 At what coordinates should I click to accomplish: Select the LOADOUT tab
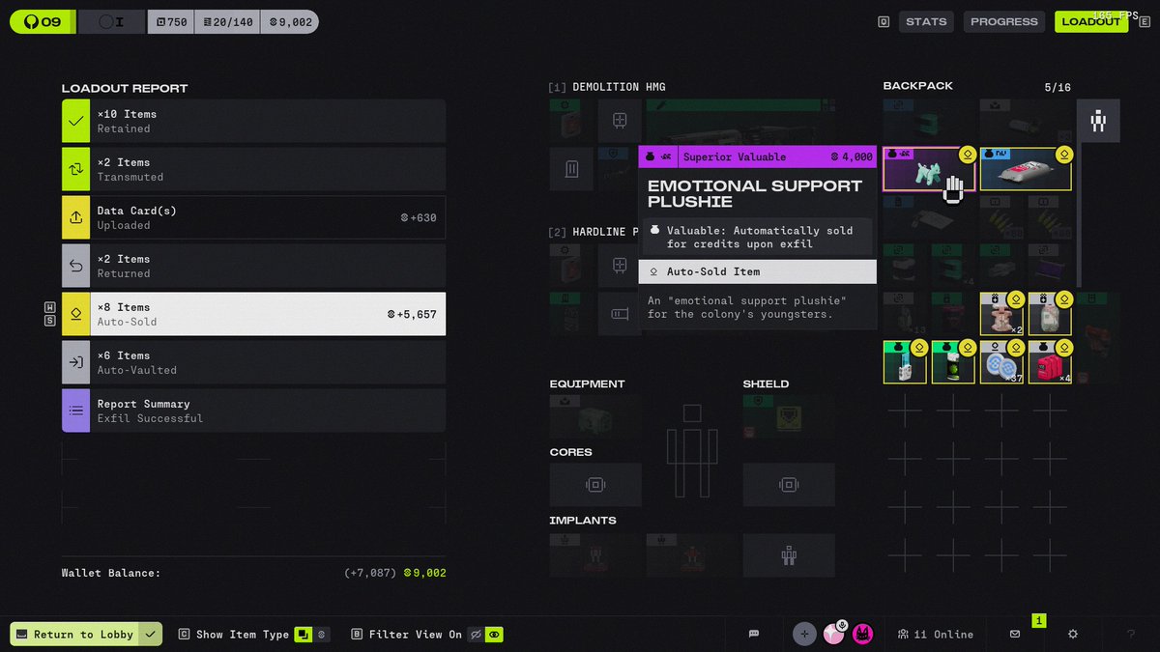point(1090,21)
